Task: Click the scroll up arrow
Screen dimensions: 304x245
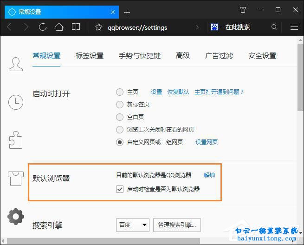Action: pos(300,40)
